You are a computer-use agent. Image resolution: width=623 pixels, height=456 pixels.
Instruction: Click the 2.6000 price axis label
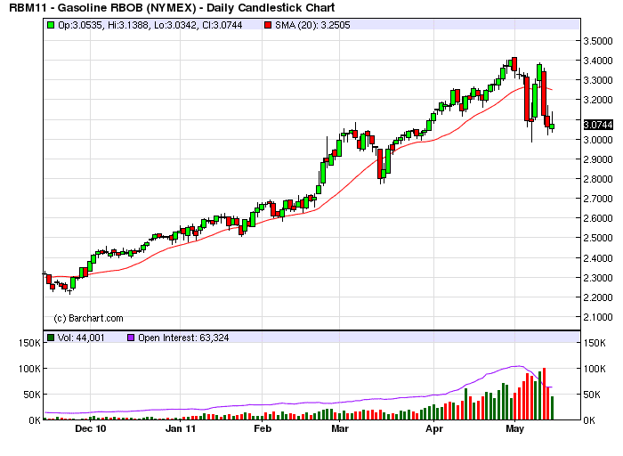[598, 218]
